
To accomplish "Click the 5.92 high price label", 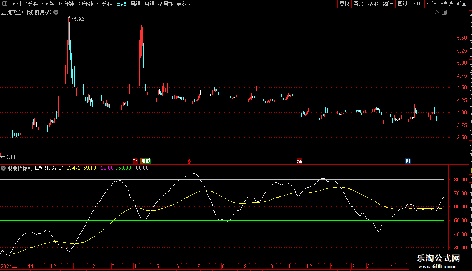I will click(x=79, y=19).
